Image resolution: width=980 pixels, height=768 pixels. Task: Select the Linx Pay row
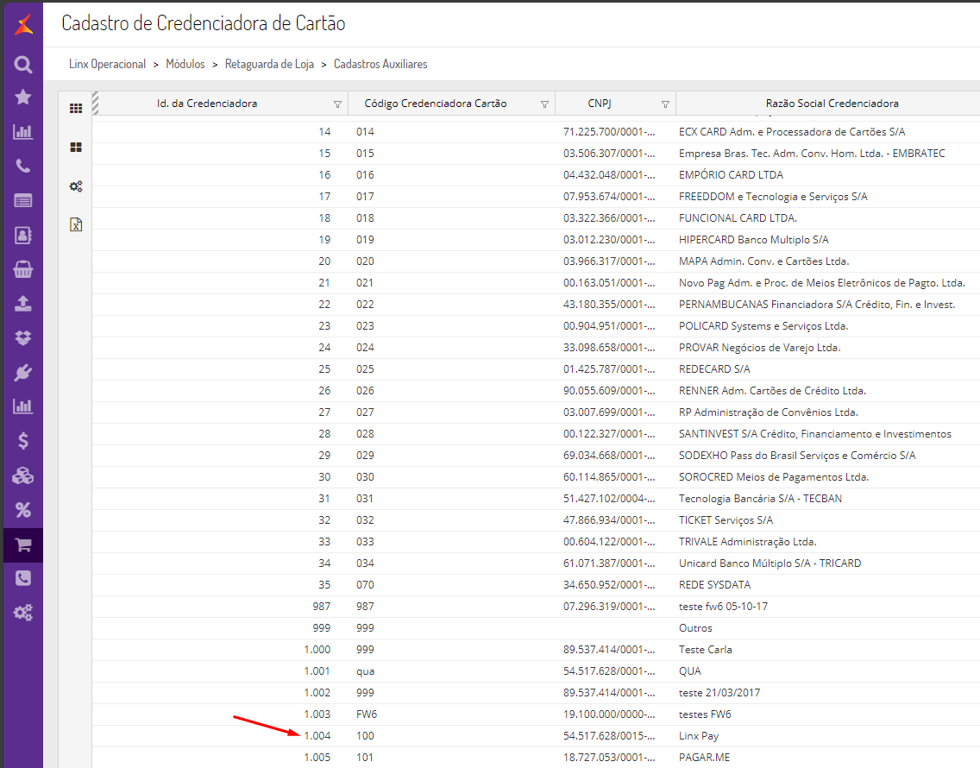click(x=536, y=735)
